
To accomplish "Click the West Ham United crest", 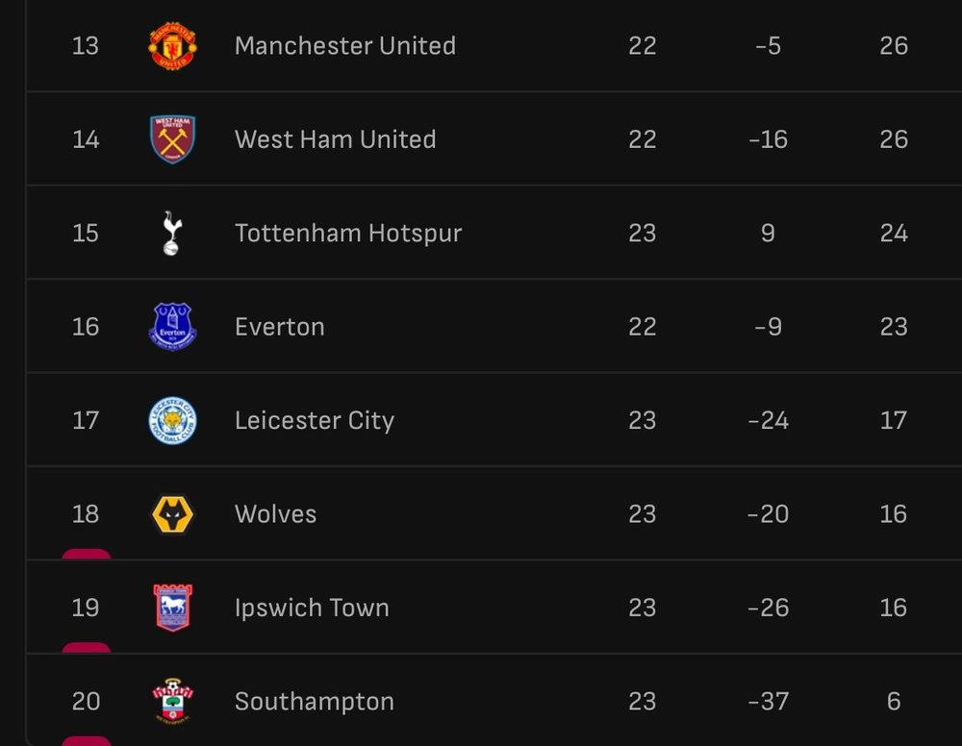I will point(172,139).
